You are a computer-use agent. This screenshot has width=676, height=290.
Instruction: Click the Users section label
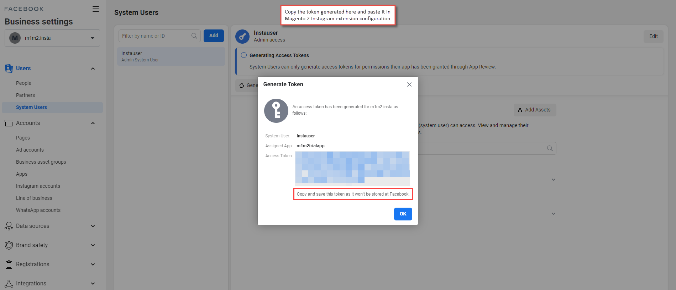[23, 69]
